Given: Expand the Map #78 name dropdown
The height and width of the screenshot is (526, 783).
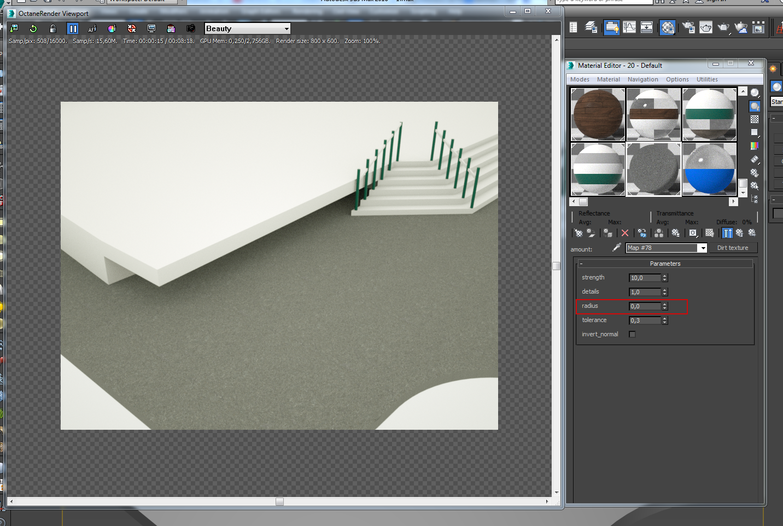Looking at the screenshot, I should tap(703, 248).
